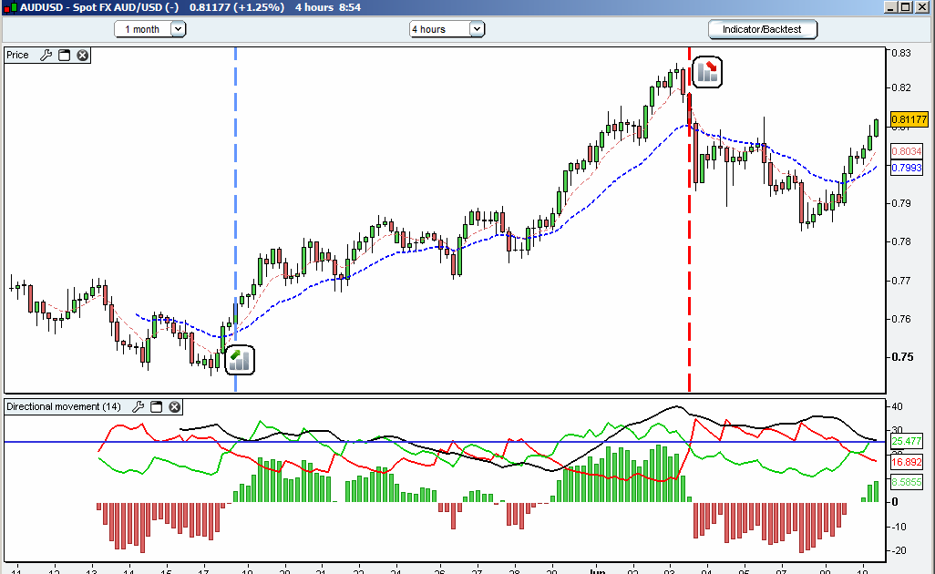This screenshot has width=935, height=574.
Task: Click the -20 level on indicator axis
Action: point(898,550)
